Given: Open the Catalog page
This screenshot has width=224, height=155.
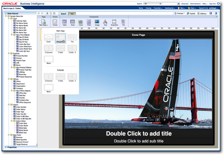Looking at the screenshot, I should pos(148,8).
